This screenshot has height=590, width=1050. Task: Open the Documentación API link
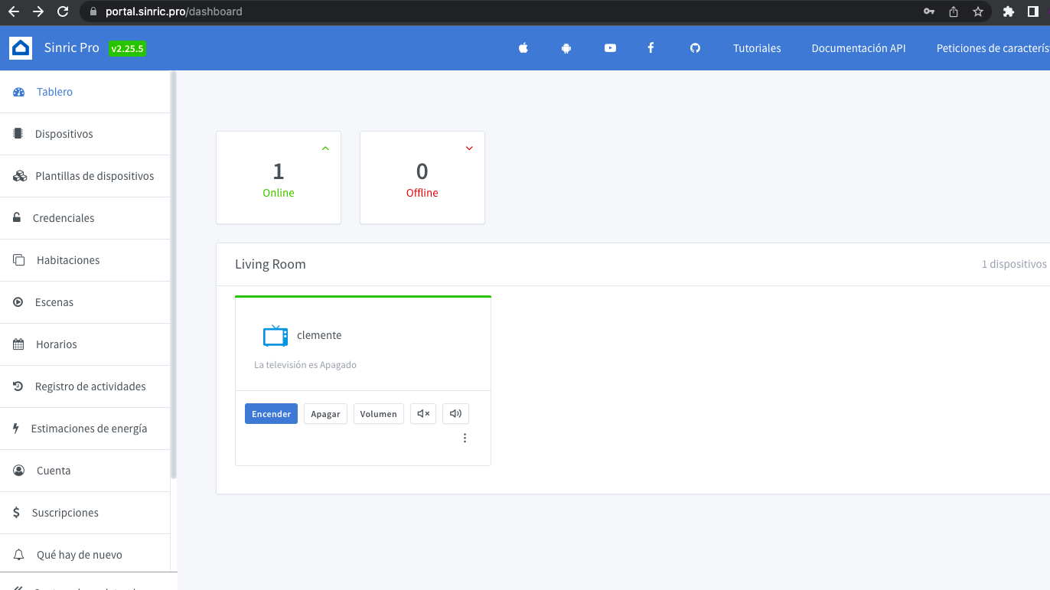[x=858, y=48]
